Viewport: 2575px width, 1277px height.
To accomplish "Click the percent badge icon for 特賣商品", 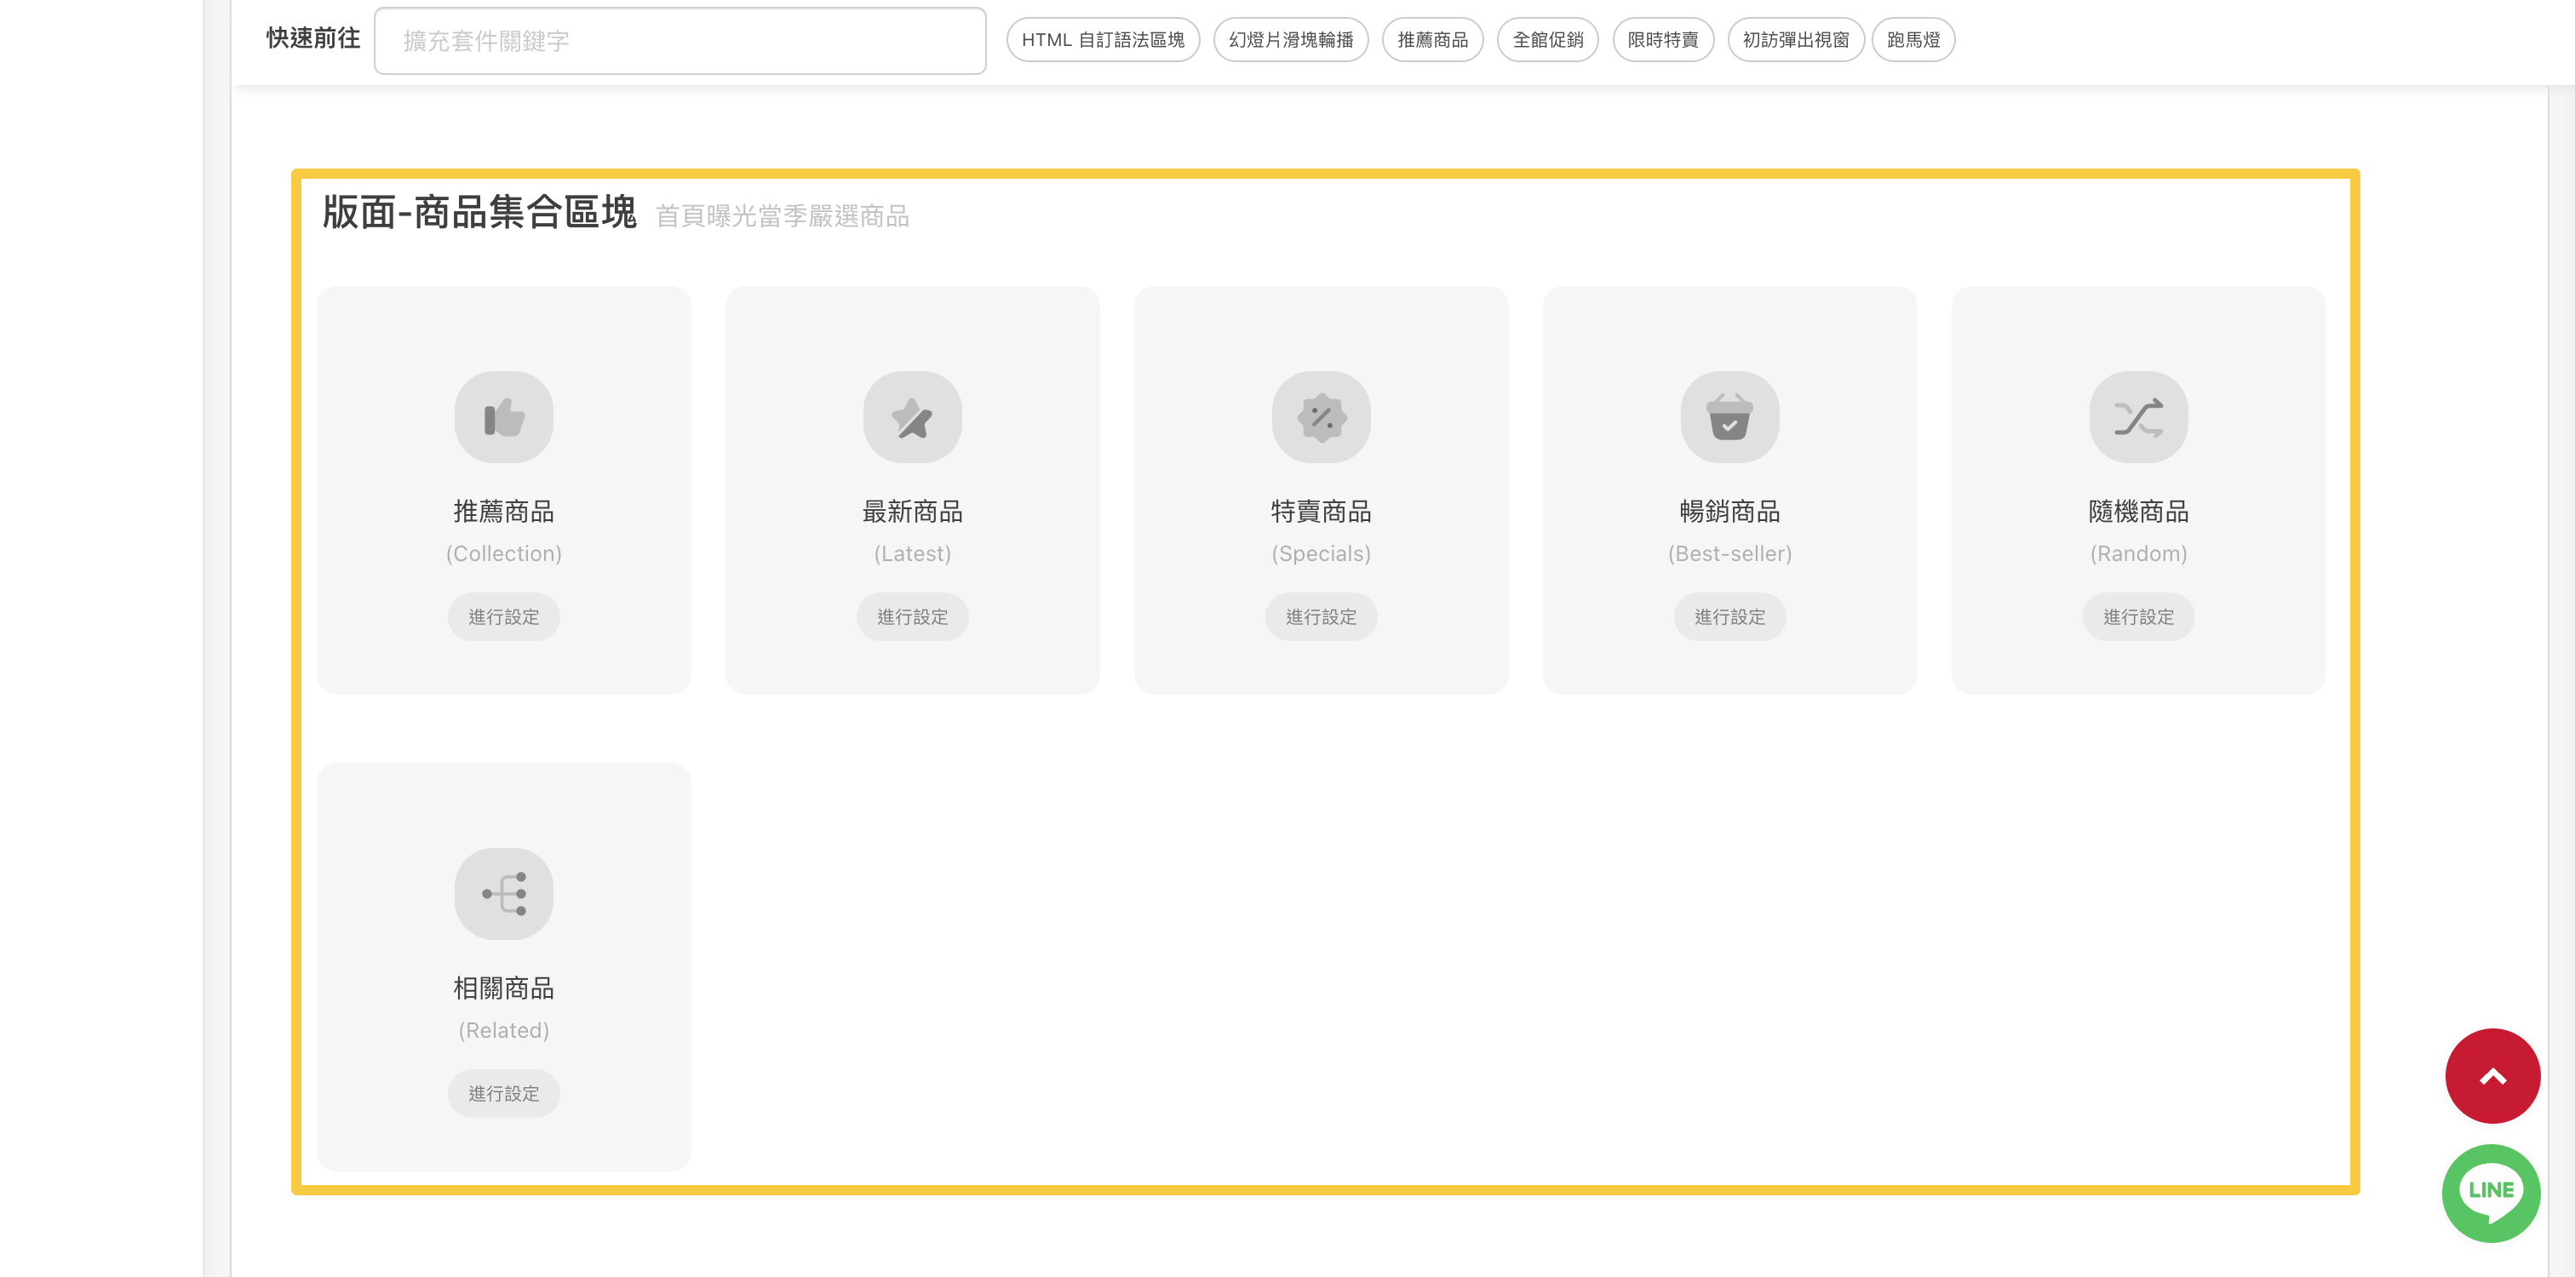I will (1322, 418).
